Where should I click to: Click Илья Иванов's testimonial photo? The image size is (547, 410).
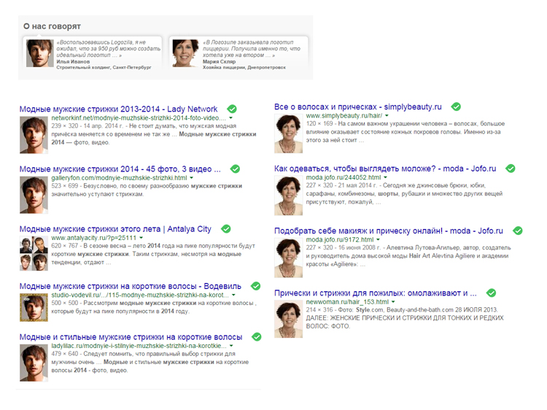pos(36,53)
